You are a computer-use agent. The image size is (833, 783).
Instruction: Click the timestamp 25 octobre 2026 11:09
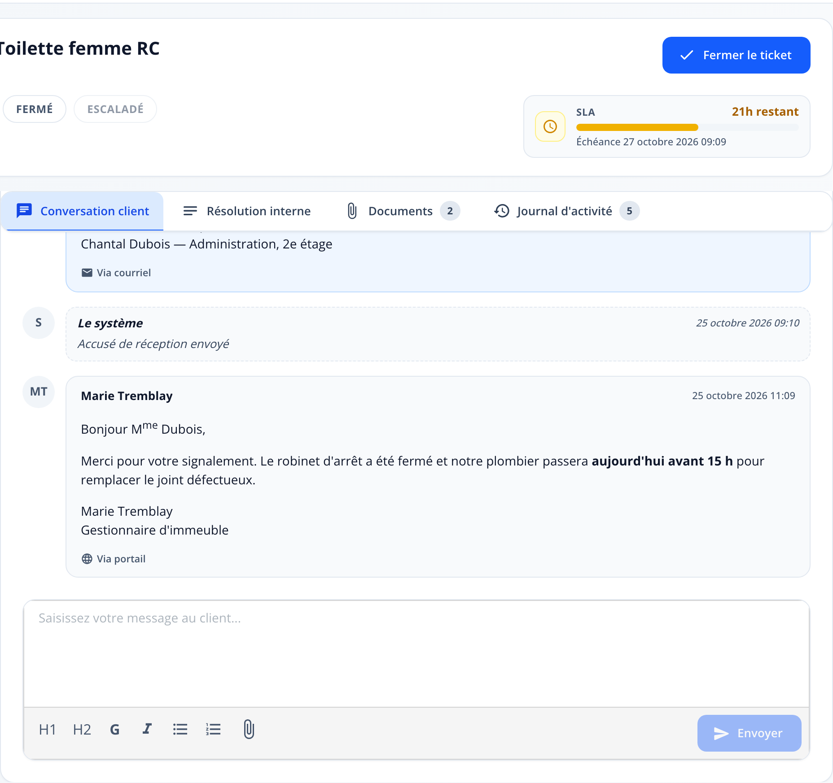click(x=743, y=396)
